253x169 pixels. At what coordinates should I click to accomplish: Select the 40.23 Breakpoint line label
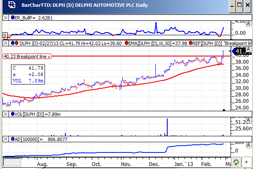[27, 56]
